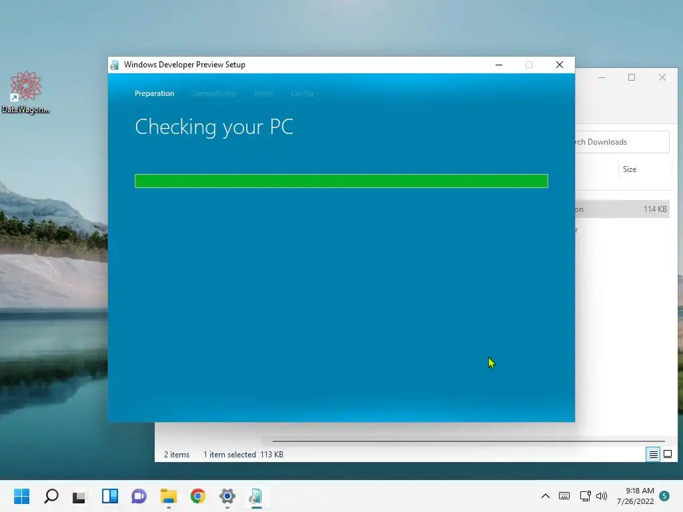Open the Widgets panel icon

[110, 496]
